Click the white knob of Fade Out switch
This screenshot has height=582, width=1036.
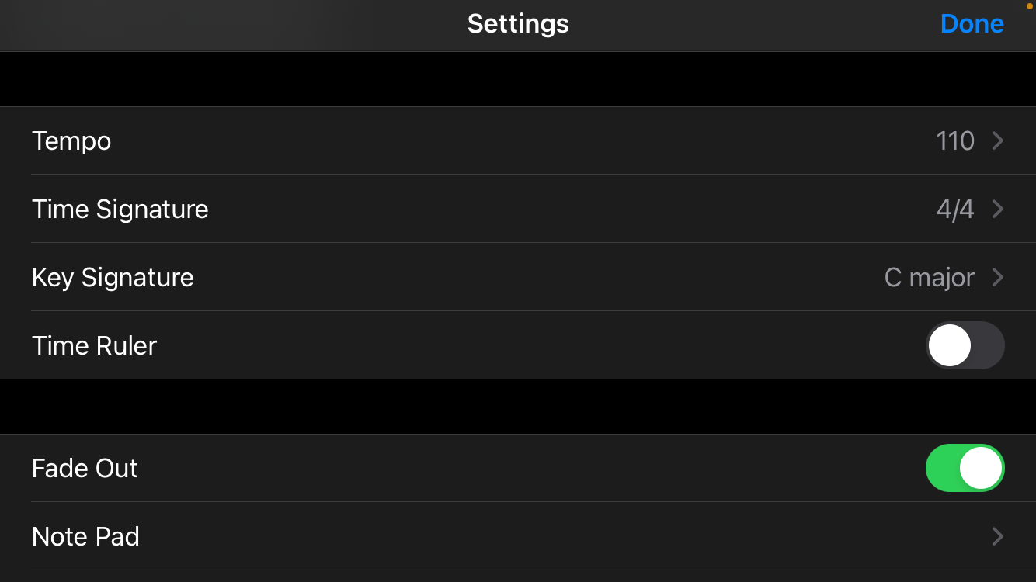pos(980,468)
